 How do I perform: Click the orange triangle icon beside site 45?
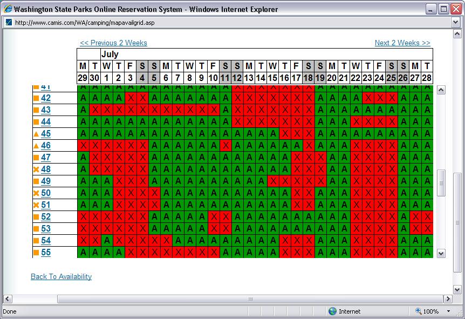tap(36, 134)
